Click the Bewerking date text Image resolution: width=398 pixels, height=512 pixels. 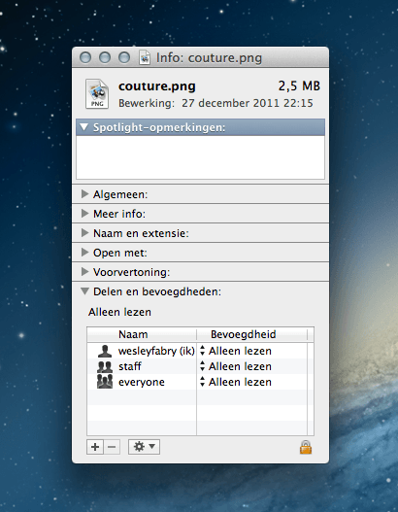pos(216,103)
